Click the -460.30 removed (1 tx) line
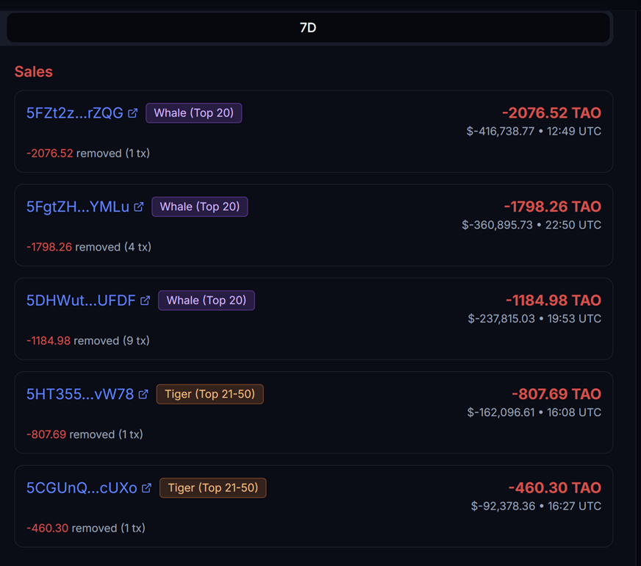 [86, 528]
